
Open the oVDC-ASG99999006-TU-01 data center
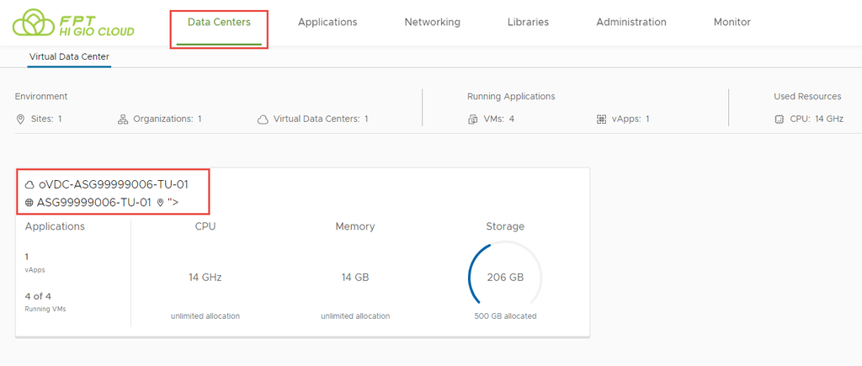(x=112, y=184)
